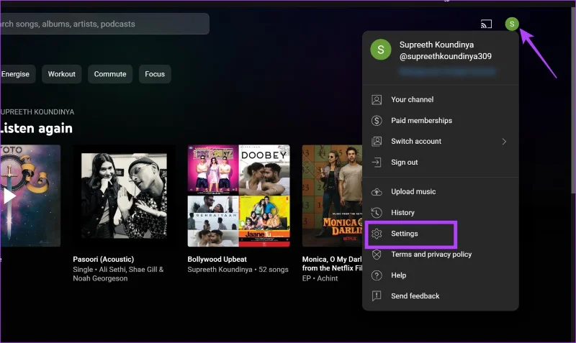Click Supreeth Koundinya name in menu header
This screenshot has width=576, height=343.
point(436,45)
